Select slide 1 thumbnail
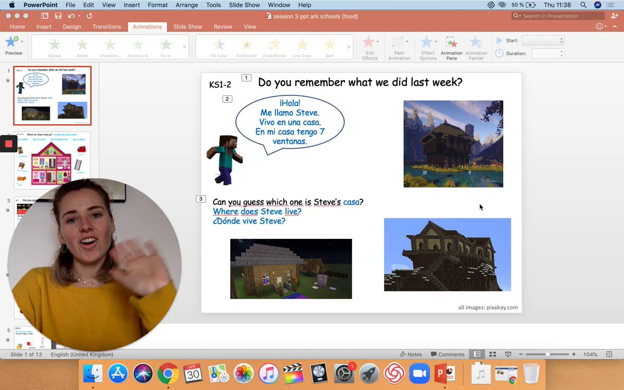Image resolution: width=624 pixels, height=390 pixels. point(52,95)
